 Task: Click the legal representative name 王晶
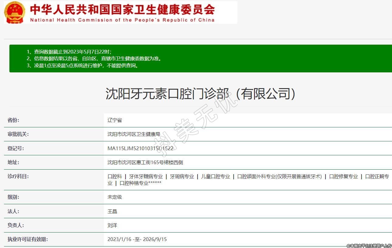(x=112, y=211)
